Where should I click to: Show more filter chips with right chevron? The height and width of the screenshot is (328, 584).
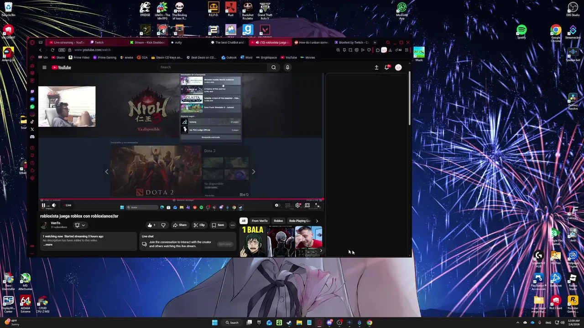pos(317,221)
